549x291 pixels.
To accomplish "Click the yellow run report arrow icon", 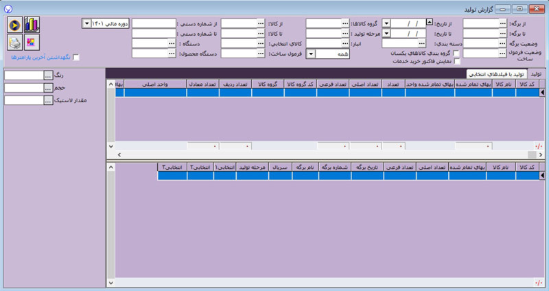I will click(x=14, y=25).
